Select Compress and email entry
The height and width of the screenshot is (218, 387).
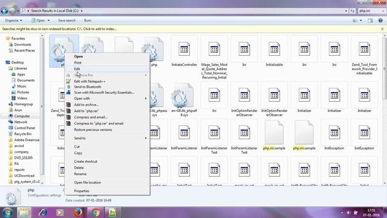pos(107,117)
